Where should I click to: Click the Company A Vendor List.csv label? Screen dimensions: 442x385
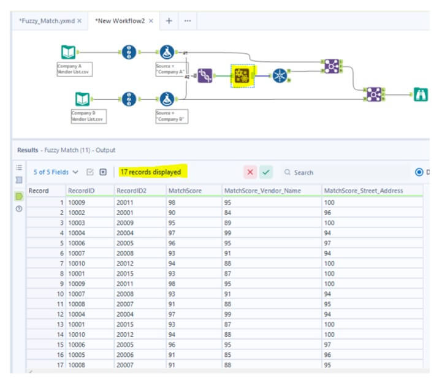(74, 69)
